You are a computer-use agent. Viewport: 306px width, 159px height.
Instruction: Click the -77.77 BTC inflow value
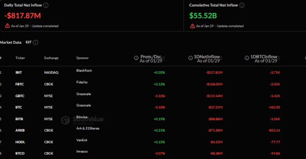(x=275, y=142)
